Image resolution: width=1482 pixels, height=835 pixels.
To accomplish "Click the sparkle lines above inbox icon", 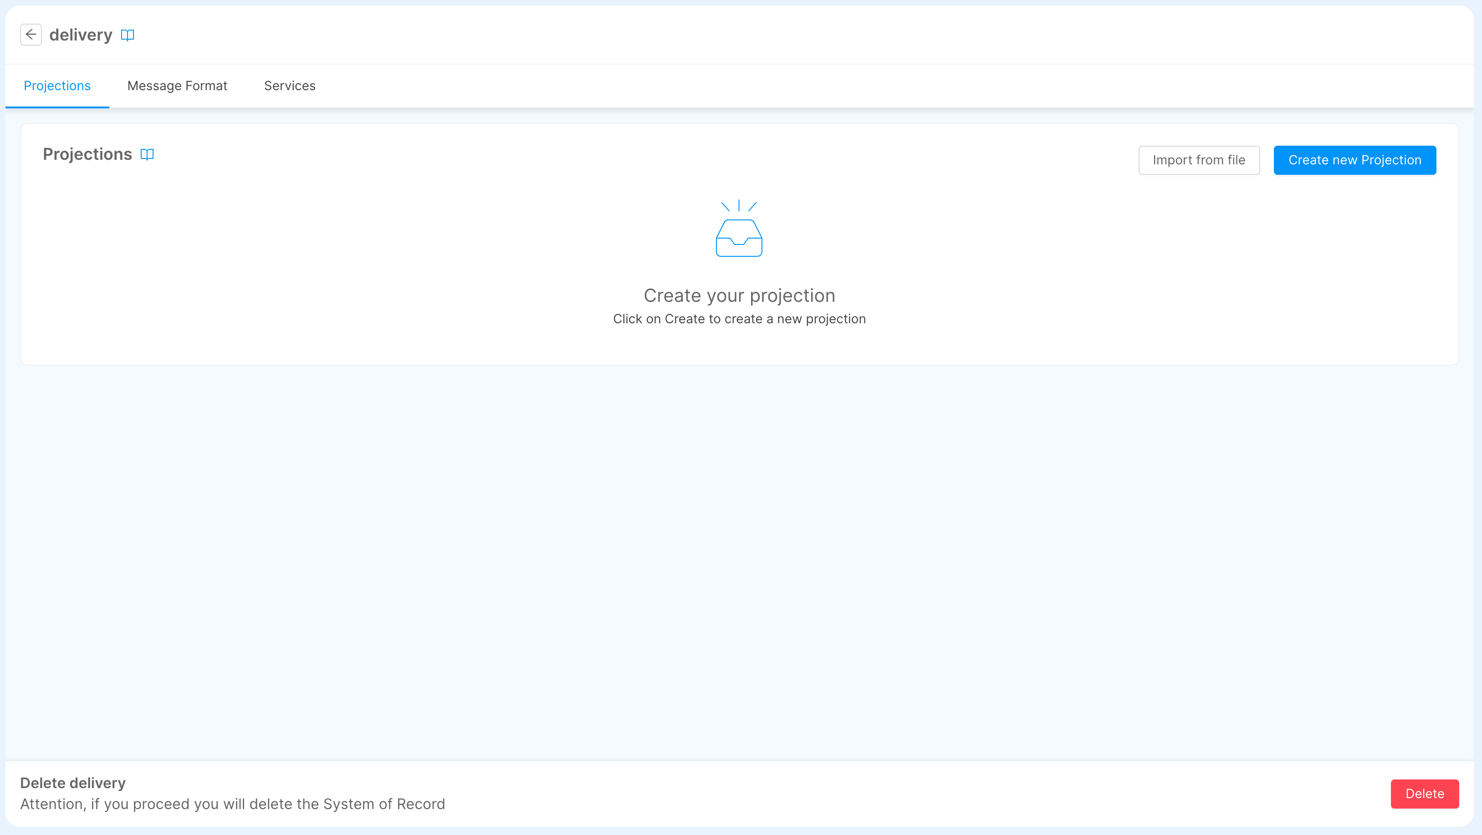I will tap(739, 205).
